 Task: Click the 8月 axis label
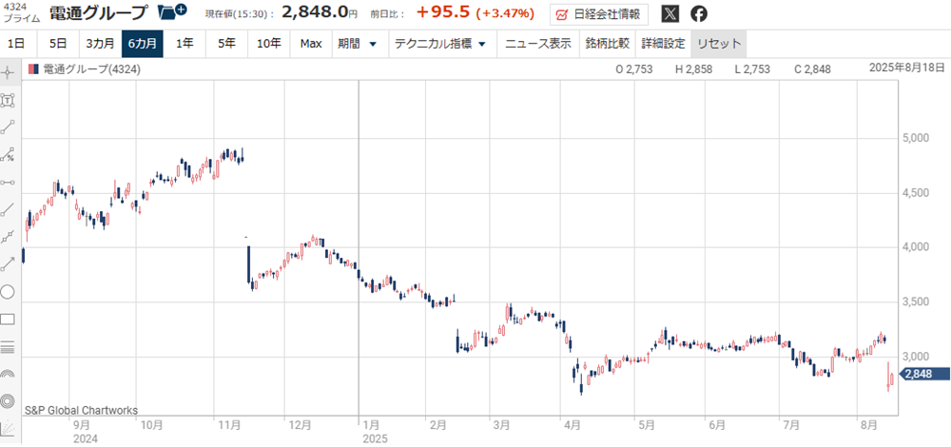869,426
